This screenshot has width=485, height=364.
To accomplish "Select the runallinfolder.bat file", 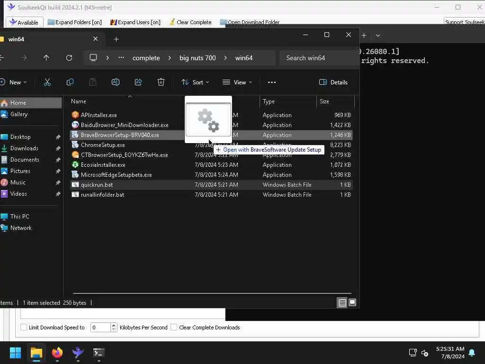I will (211, 195).
